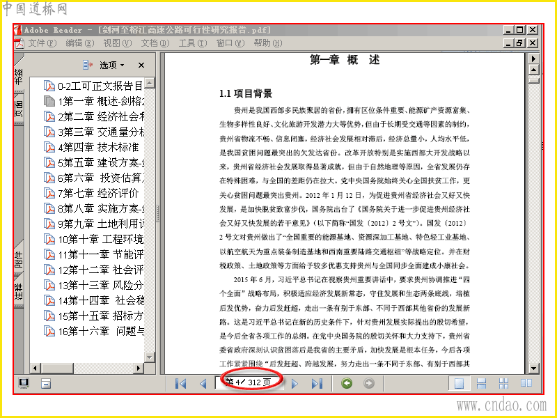The height and width of the screenshot is (418, 557).
Task: Open bookmark 5第五章 建设方案
Action: point(93,162)
